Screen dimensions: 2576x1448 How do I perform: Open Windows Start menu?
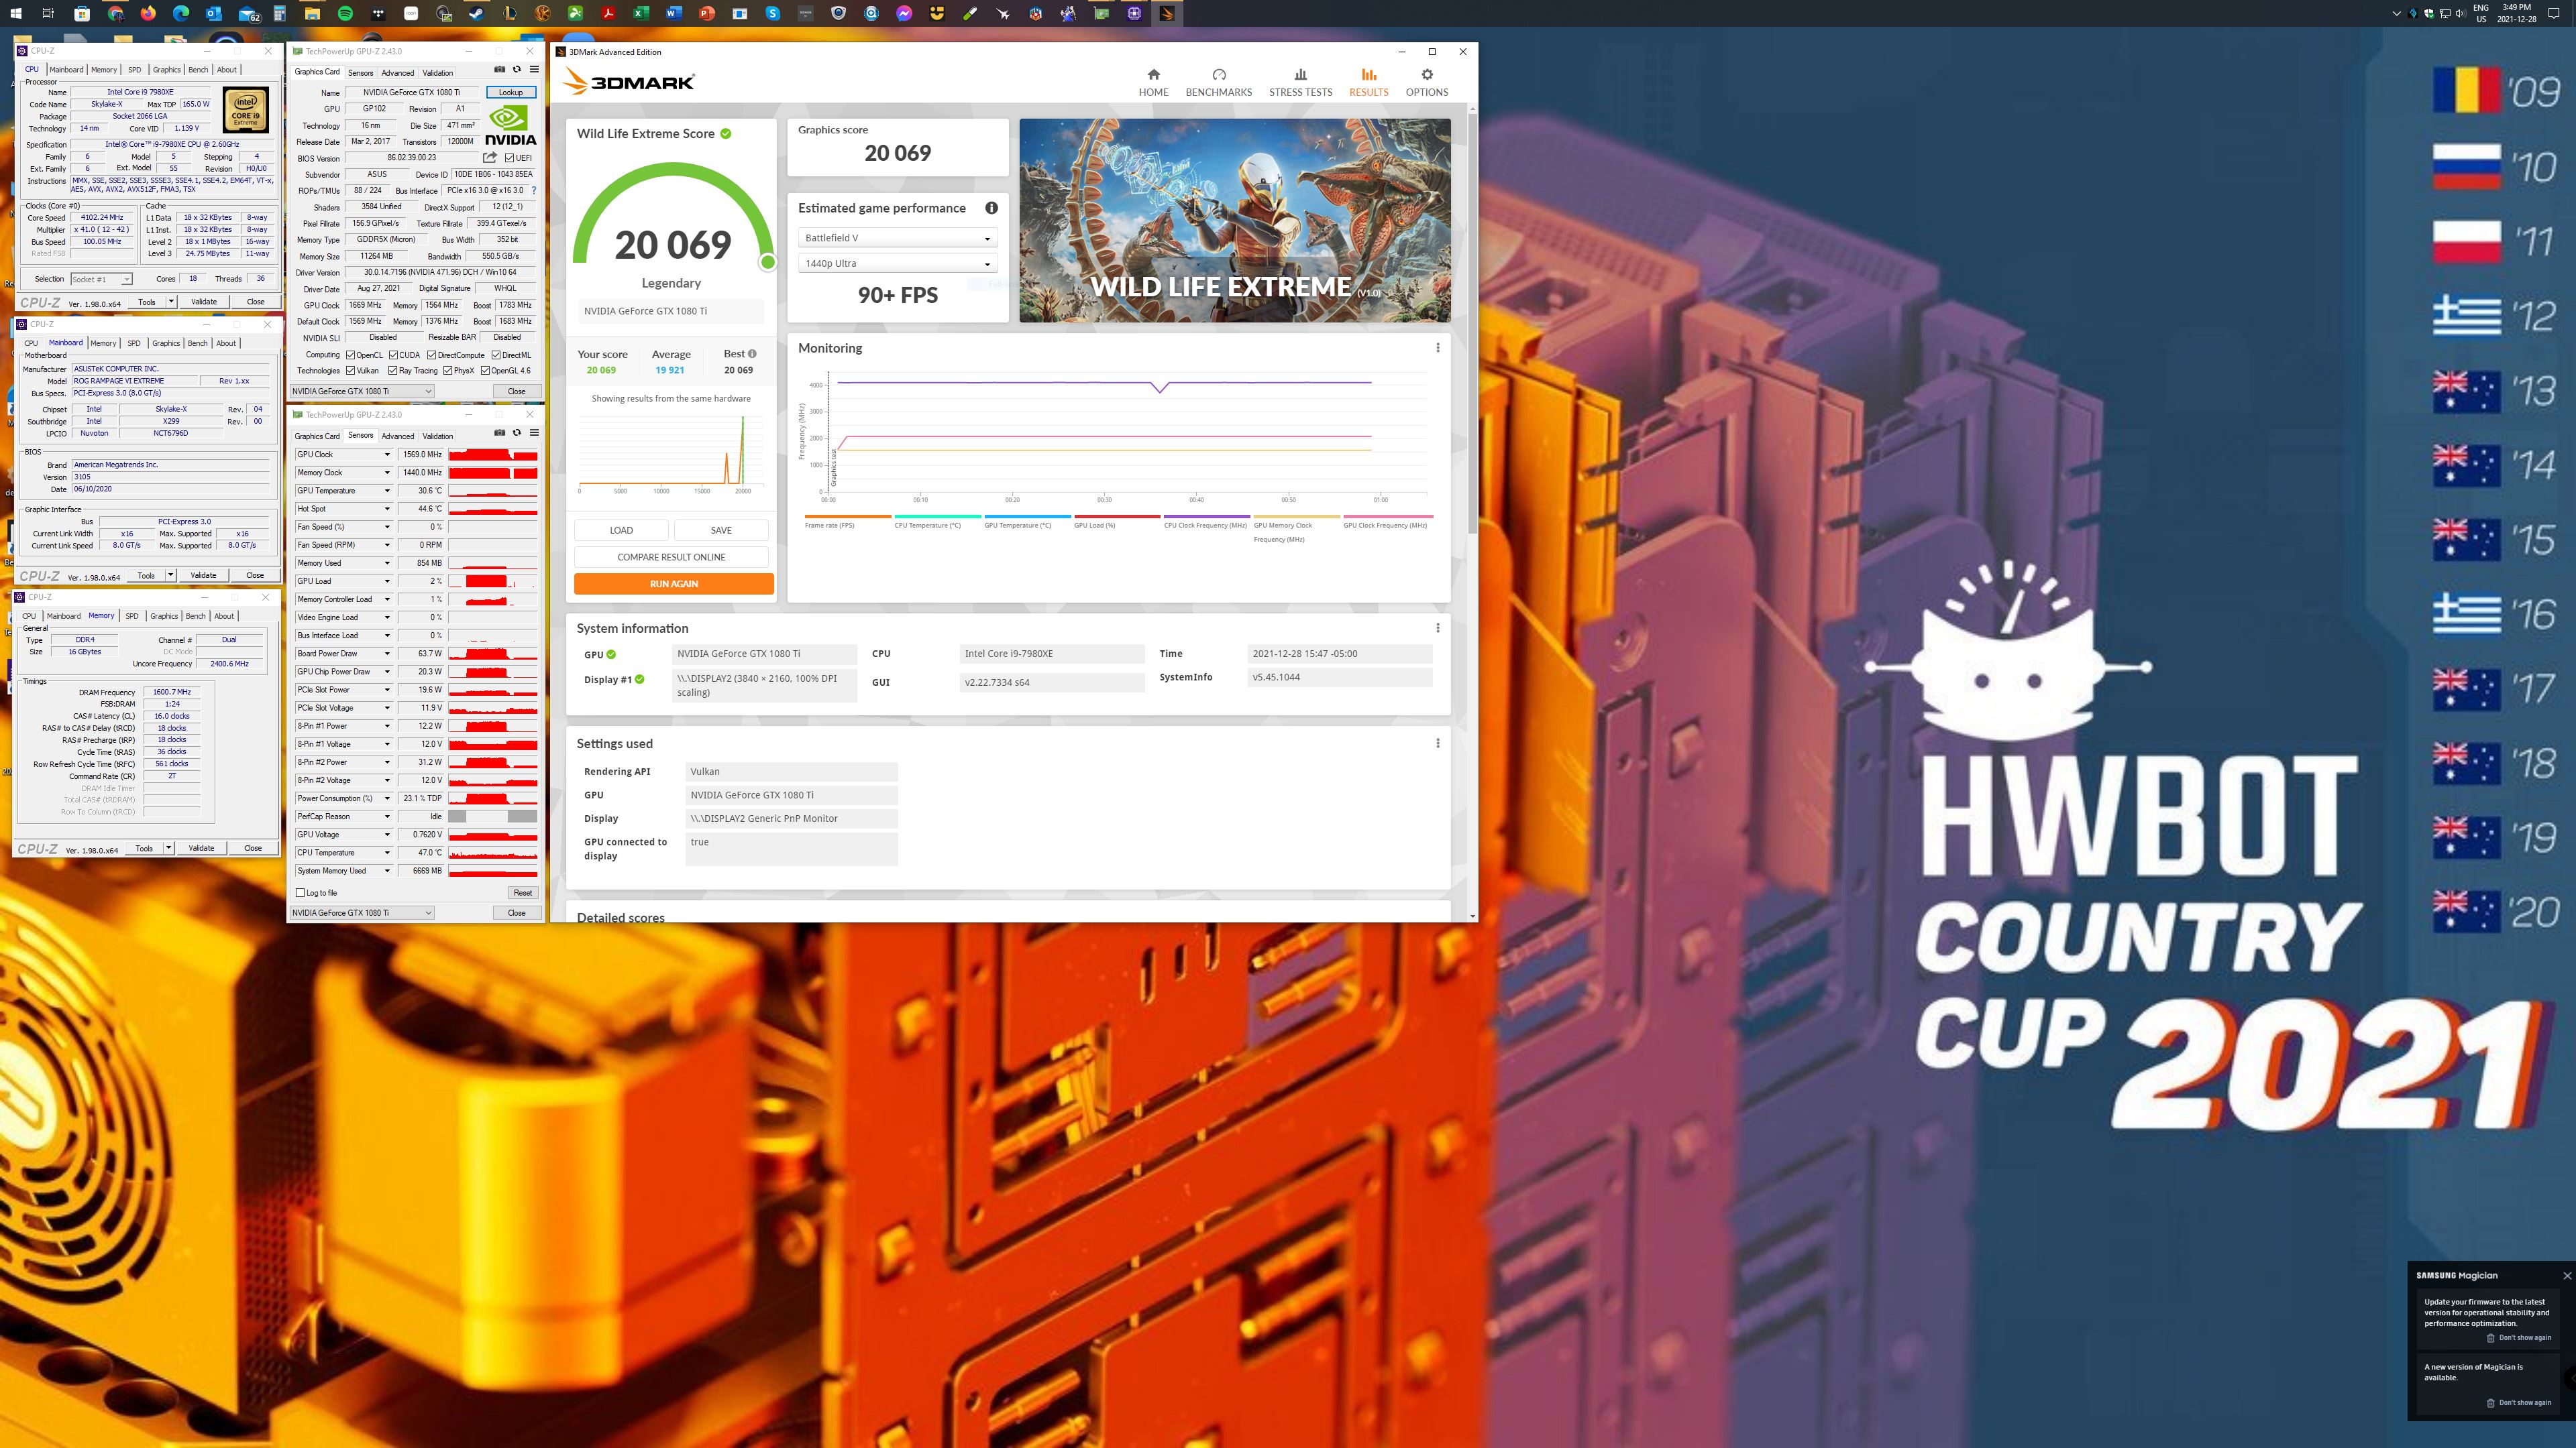16,13
